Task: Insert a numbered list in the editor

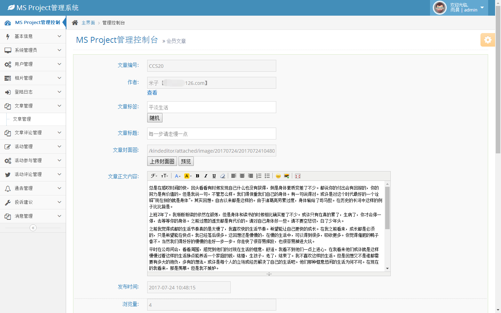Action: [x=259, y=176]
